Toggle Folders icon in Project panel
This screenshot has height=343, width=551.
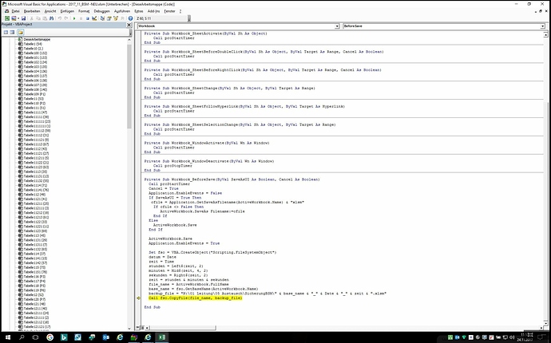point(21,32)
